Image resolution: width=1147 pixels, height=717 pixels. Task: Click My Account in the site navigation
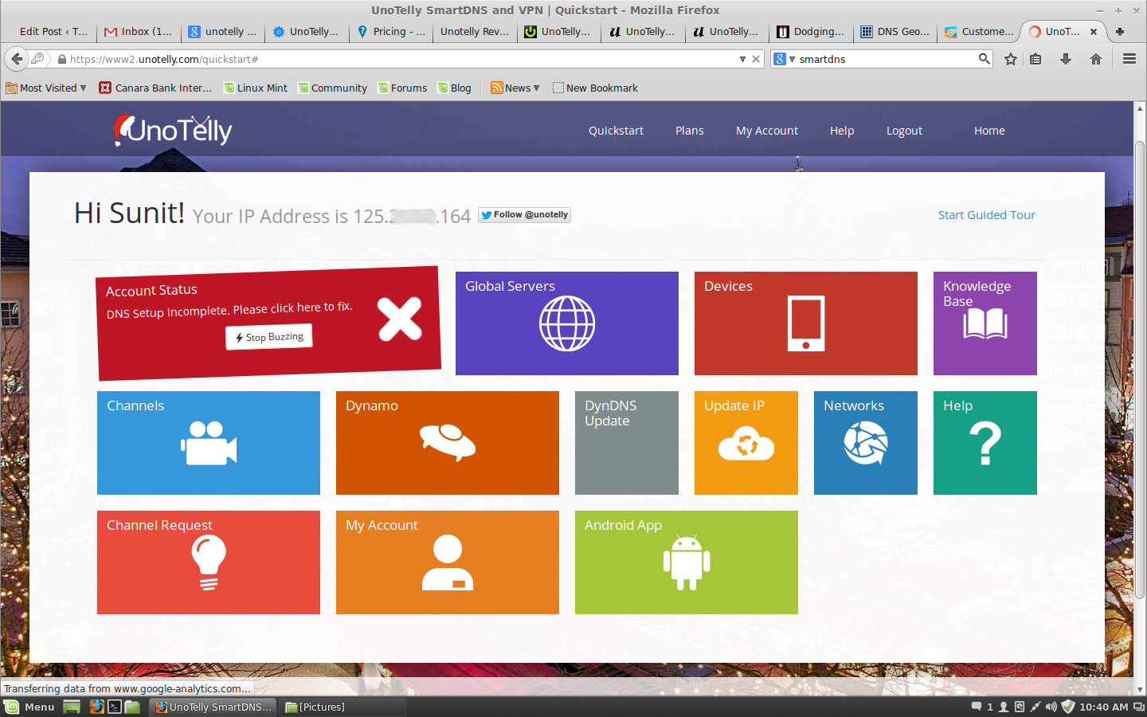767,131
